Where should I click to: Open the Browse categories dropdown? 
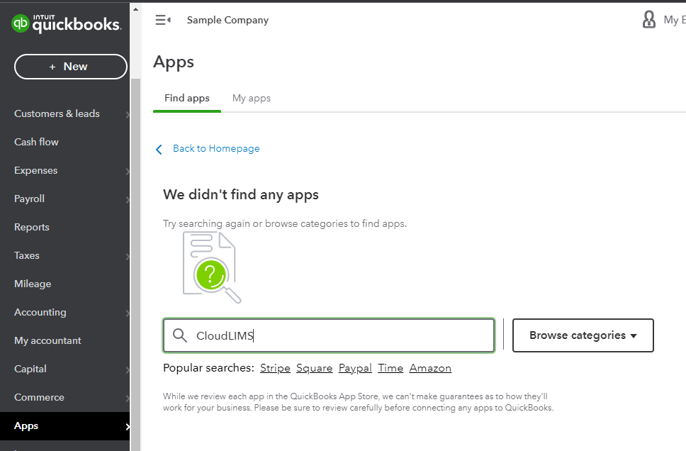pyautogui.click(x=583, y=335)
